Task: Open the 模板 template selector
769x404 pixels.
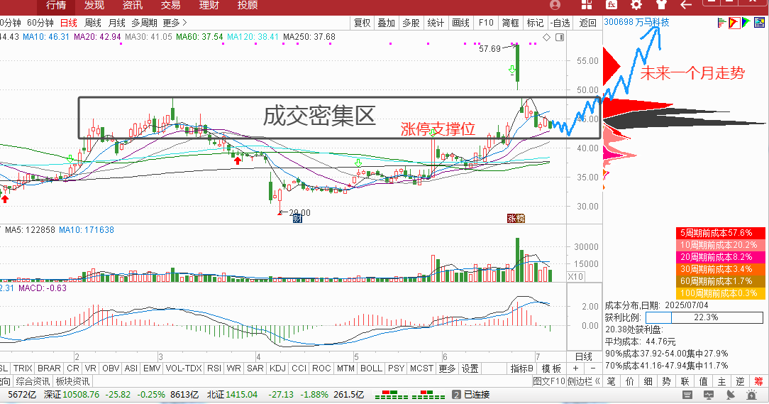Action: click(551, 368)
